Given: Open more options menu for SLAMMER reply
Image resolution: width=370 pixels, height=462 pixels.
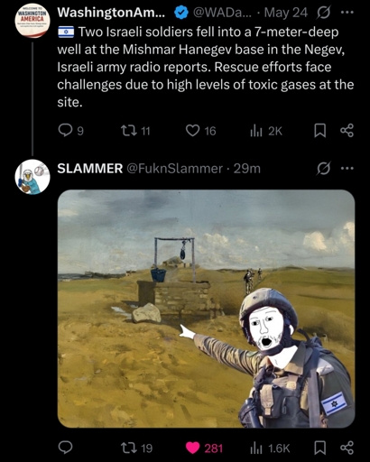Looking at the screenshot, I should pos(347,168).
